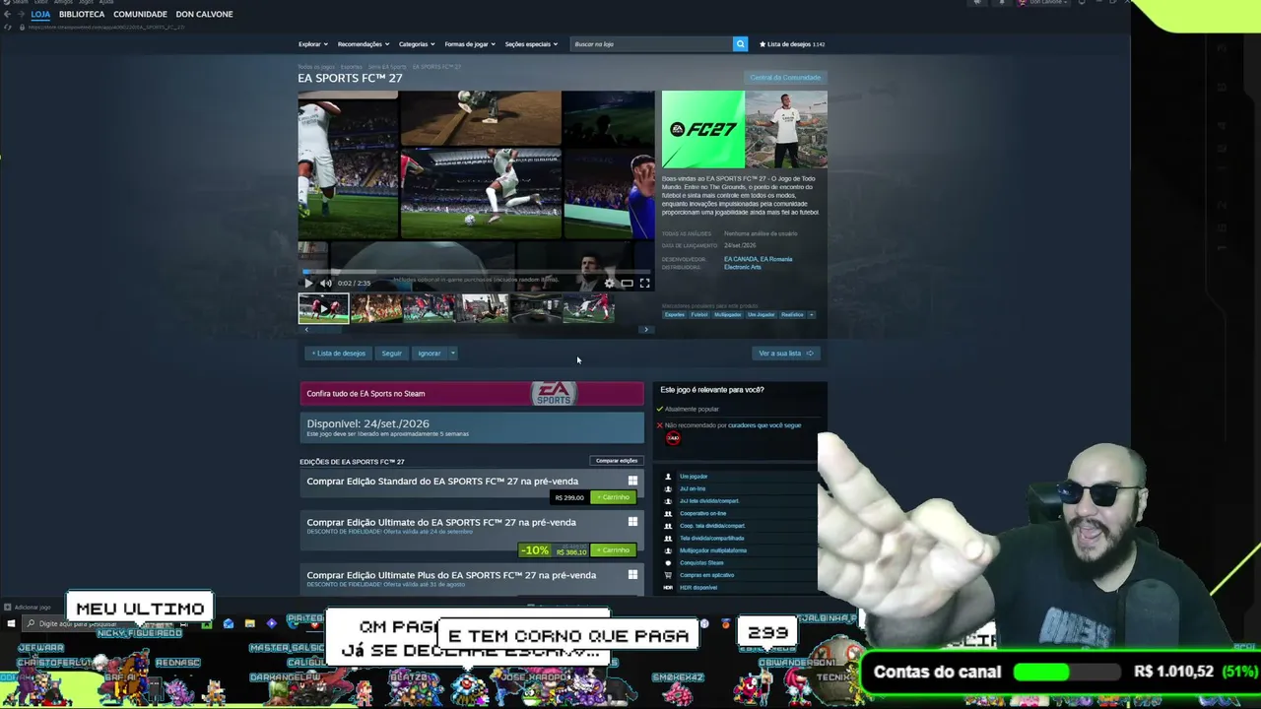Open the Central da Comunidade button
Screen dimensions: 1261x709
tap(785, 77)
